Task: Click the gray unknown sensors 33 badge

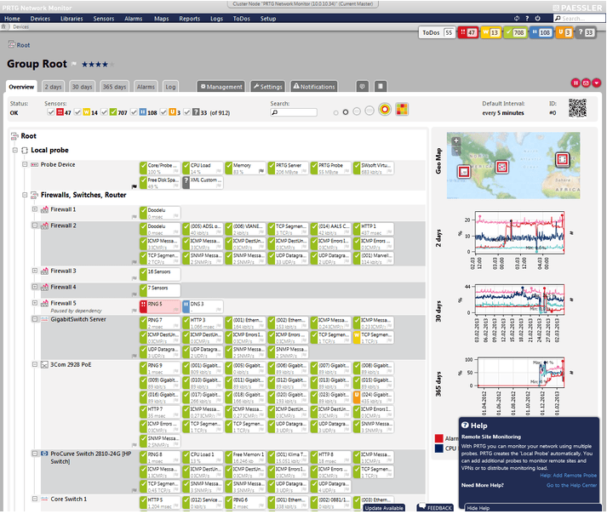Action: click(586, 32)
